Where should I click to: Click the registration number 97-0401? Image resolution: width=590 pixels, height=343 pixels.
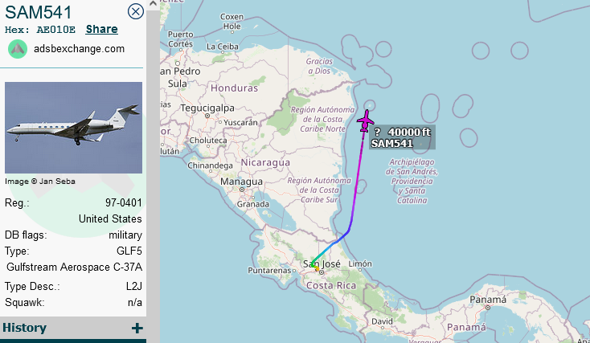[x=124, y=202]
